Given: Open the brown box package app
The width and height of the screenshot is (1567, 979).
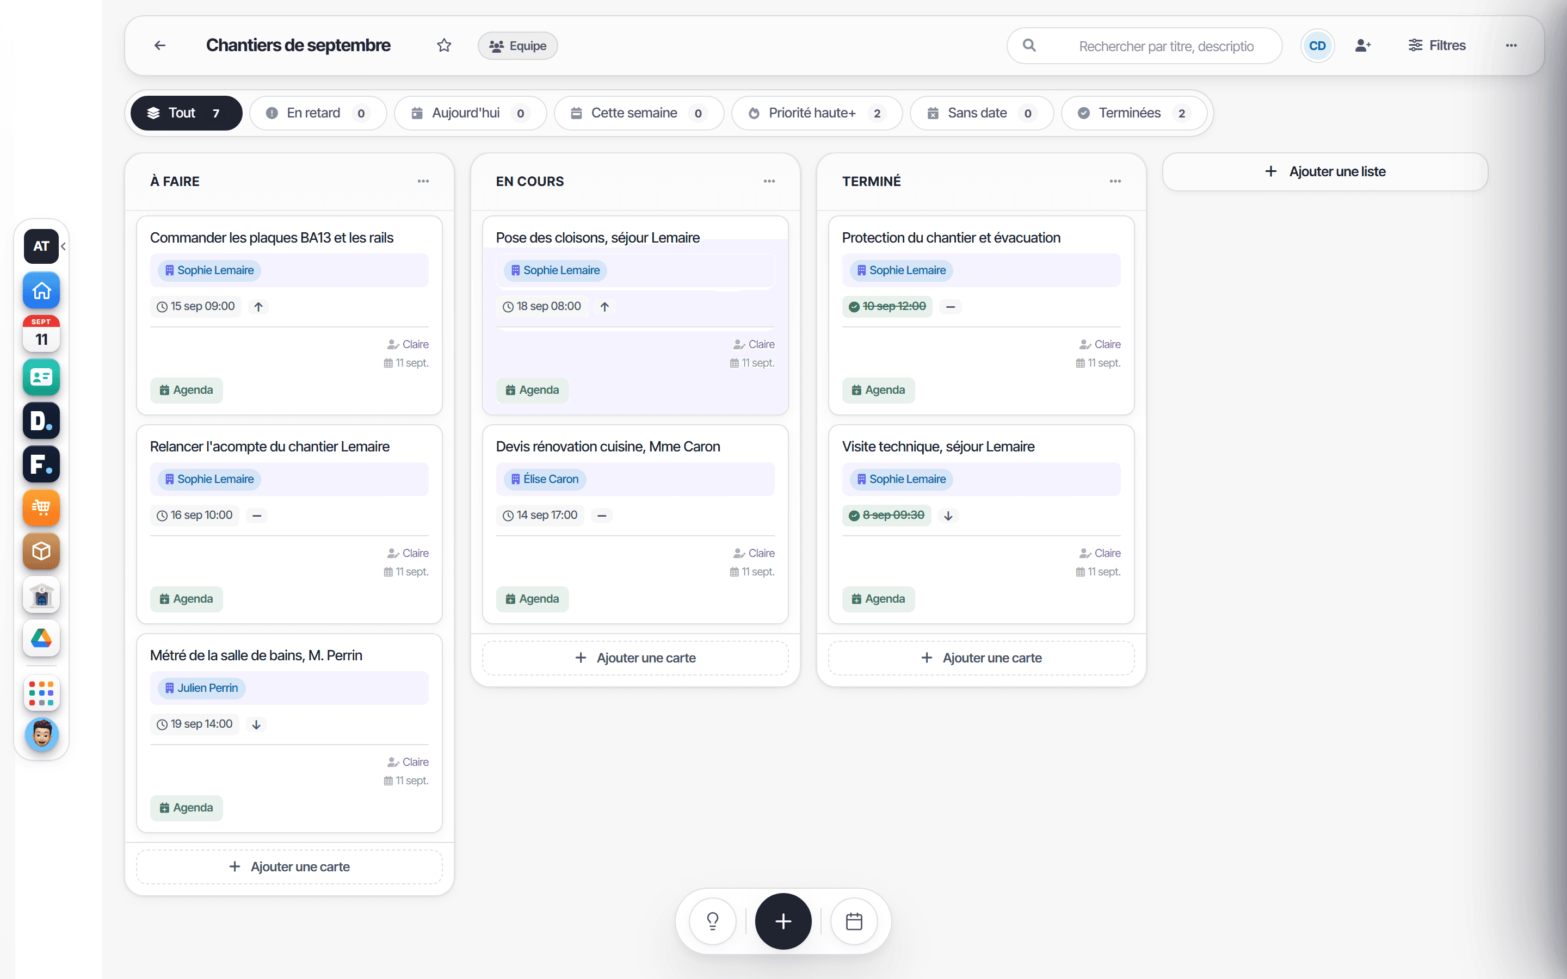Looking at the screenshot, I should pyautogui.click(x=41, y=551).
